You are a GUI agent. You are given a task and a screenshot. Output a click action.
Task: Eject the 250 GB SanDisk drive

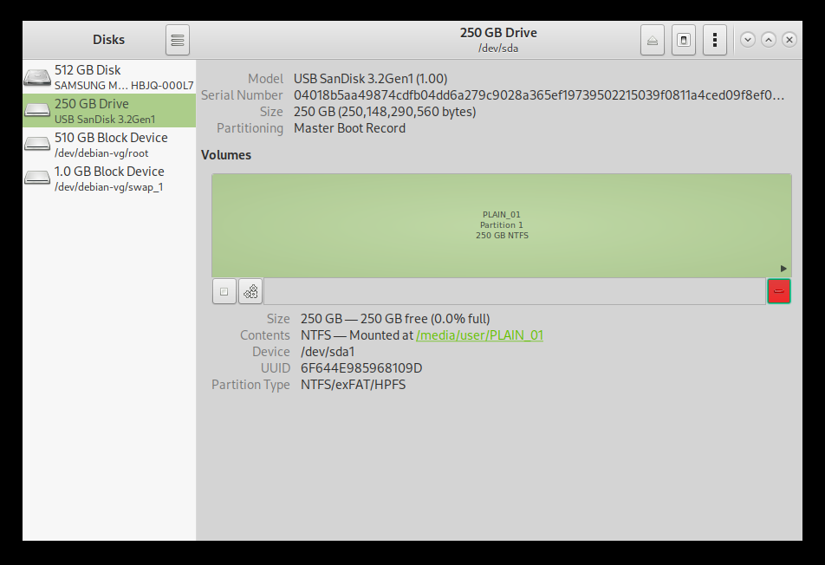653,40
